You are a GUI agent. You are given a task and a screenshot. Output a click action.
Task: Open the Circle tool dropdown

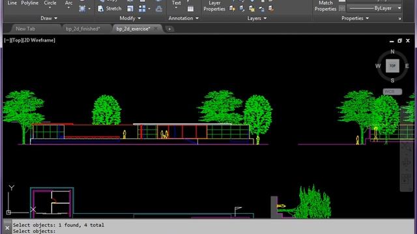(x=50, y=8)
